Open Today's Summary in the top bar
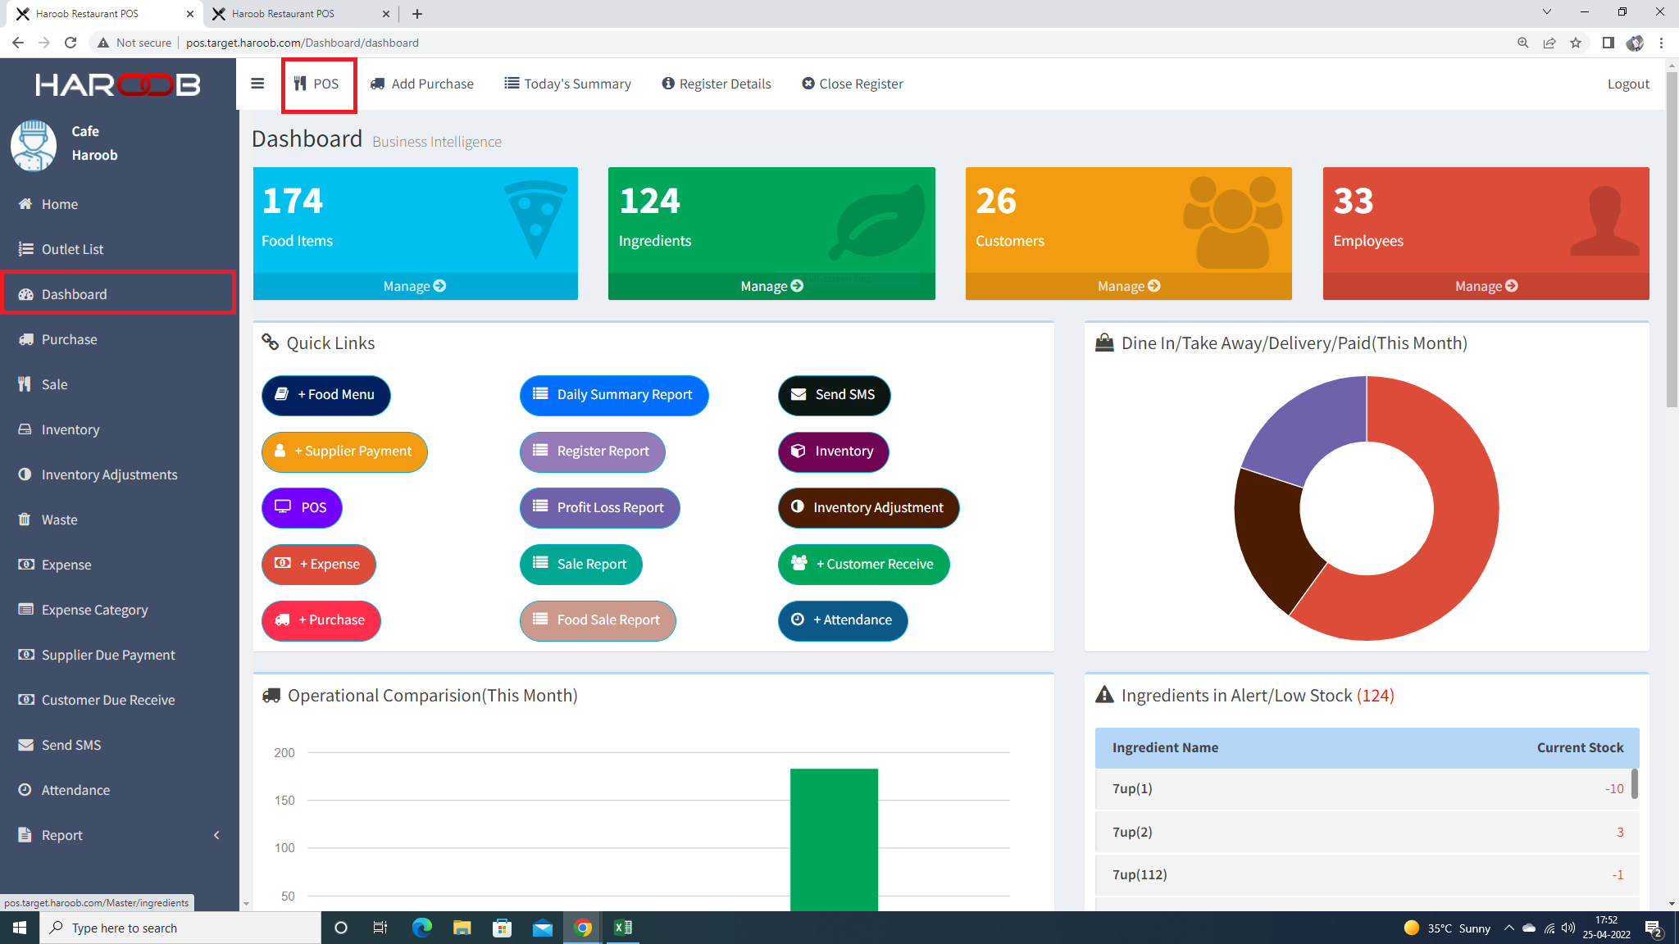 tap(567, 84)
